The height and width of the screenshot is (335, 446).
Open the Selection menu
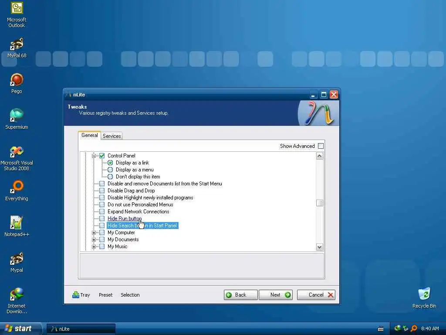[x=130, y=295]
